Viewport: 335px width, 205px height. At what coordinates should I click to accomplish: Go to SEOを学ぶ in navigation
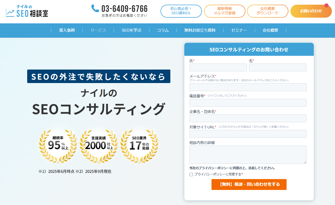coord(132,30)
